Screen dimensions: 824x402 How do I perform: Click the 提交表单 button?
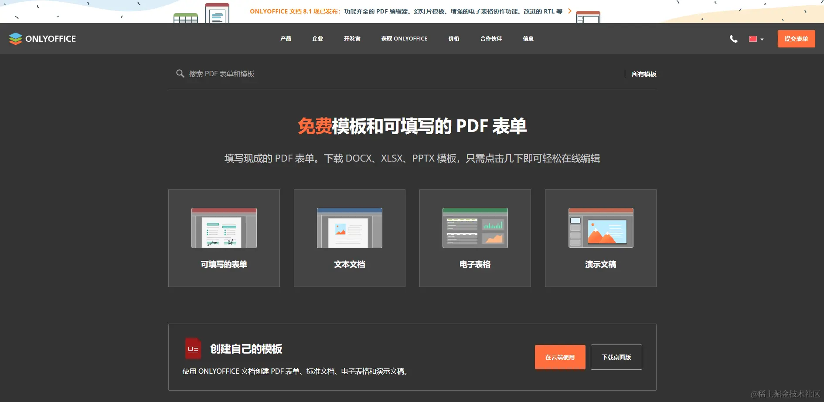[x=796, y=39]
